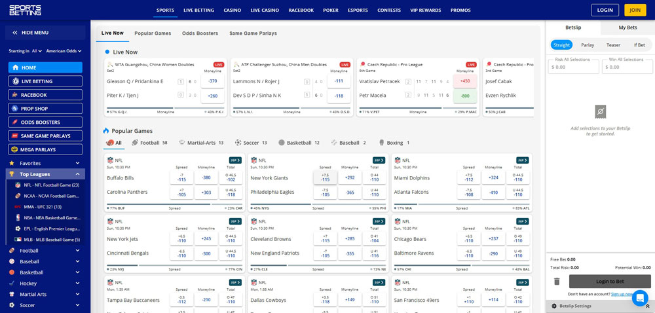Switch to the Odds Boosters tab
The height and width of the screenshot is (313, 655).
(200, 33)
